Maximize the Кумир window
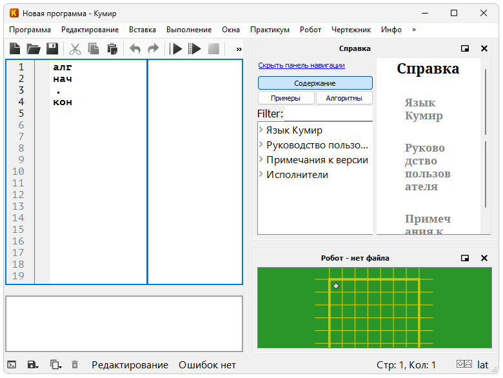503x378 pixels. 453,13
